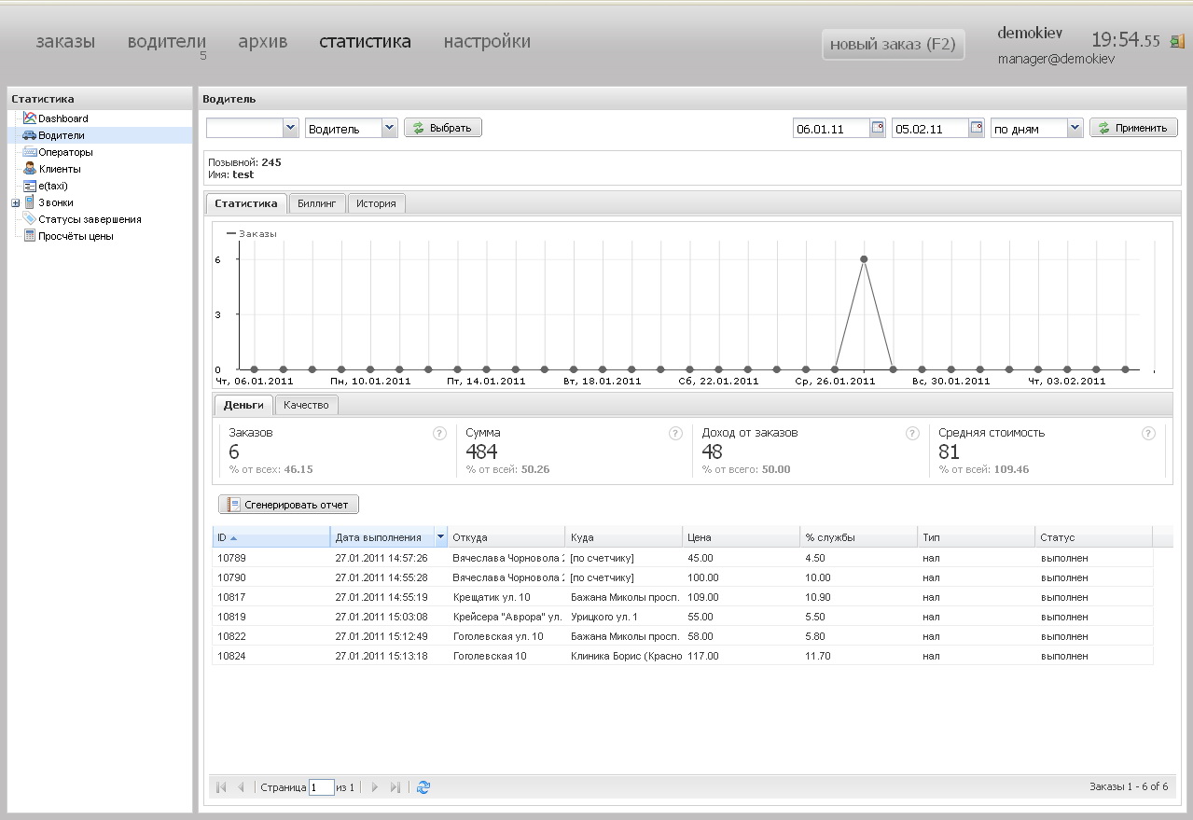Viewport: 1193px width, 820px height.
Task: Open calendar picker for end date 05.02.11
Action: point(976,128)
